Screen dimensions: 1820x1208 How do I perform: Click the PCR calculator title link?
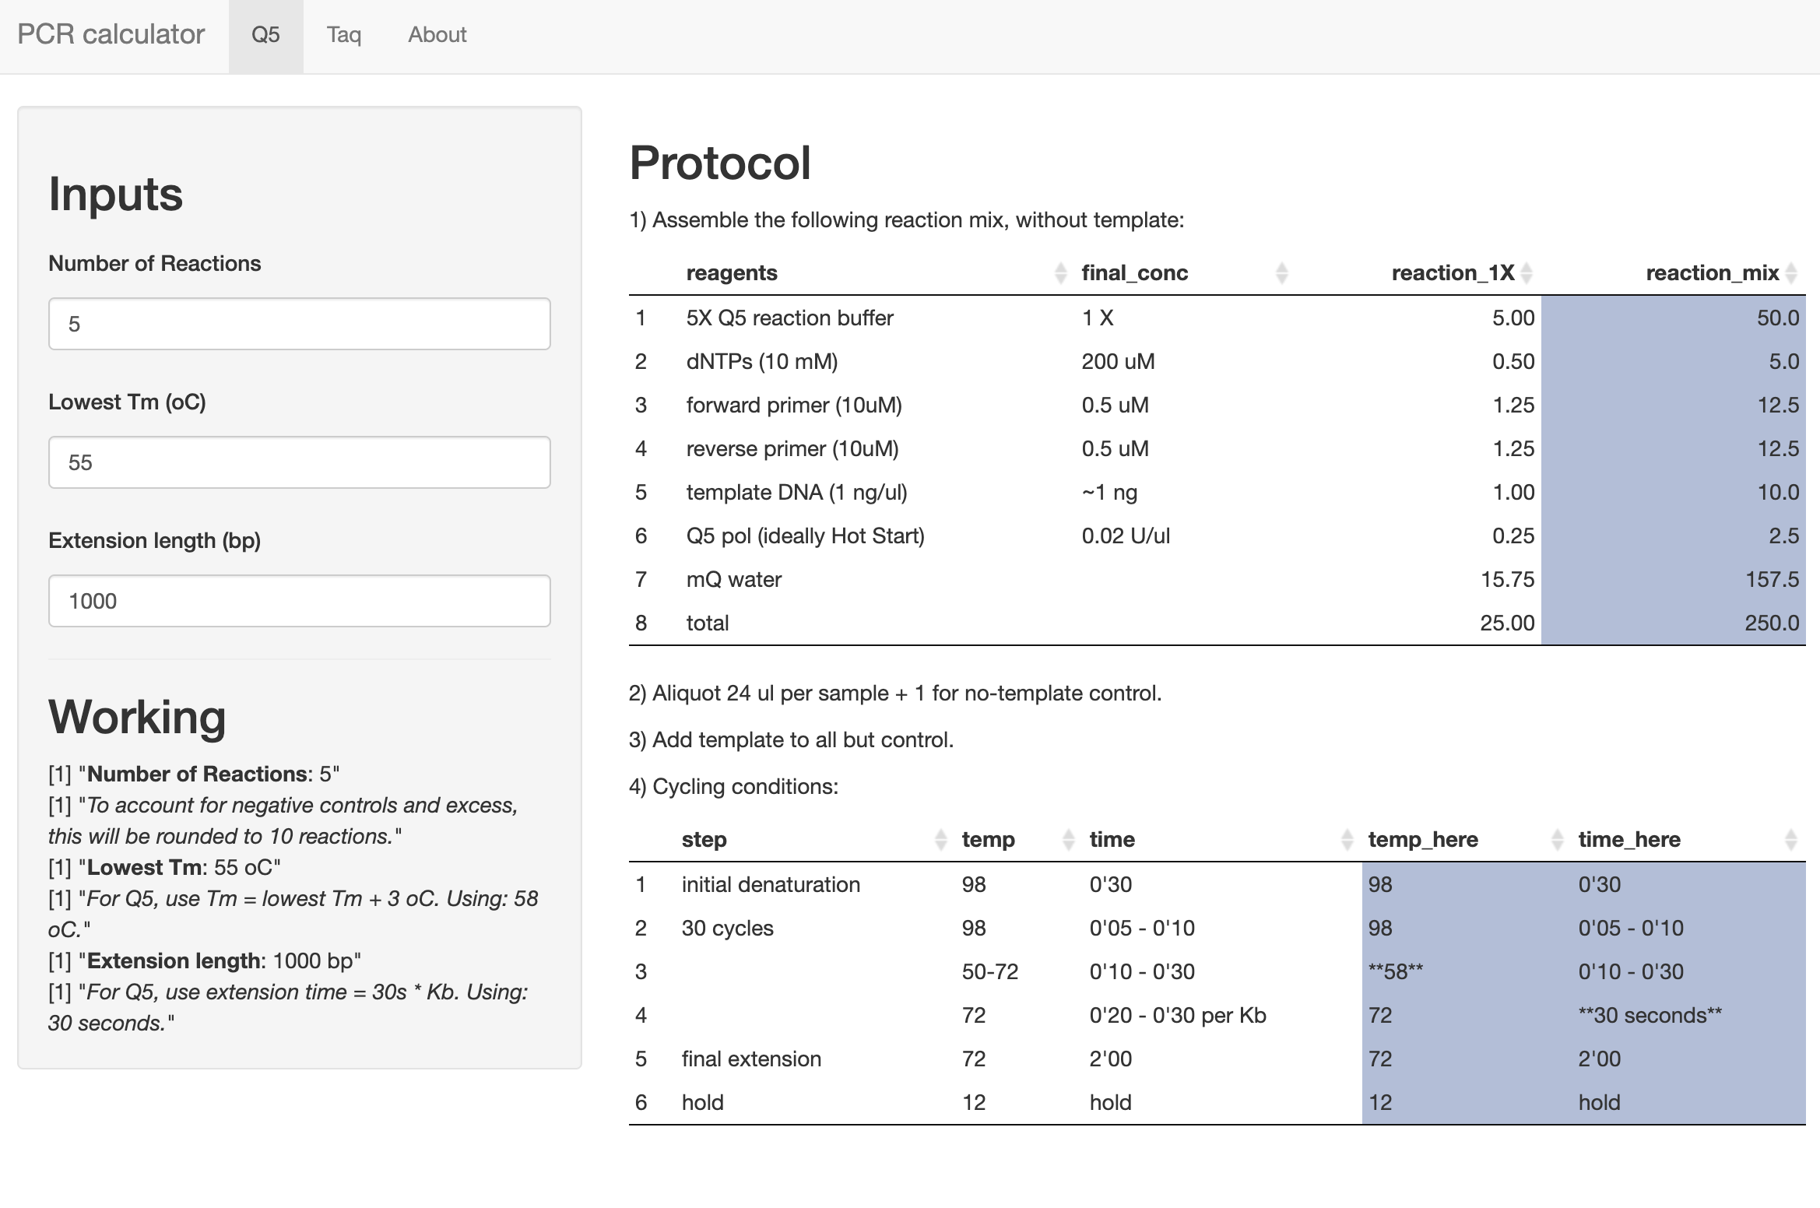pos(111,35)
